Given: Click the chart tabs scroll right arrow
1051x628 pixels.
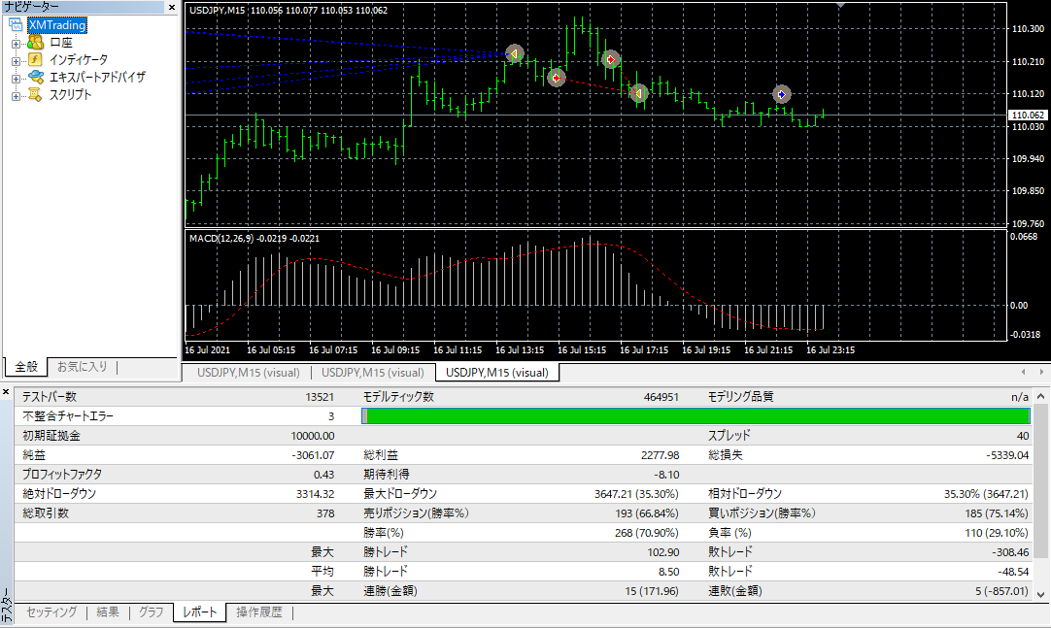Looking at the screenshot, I should (1041, 372).
